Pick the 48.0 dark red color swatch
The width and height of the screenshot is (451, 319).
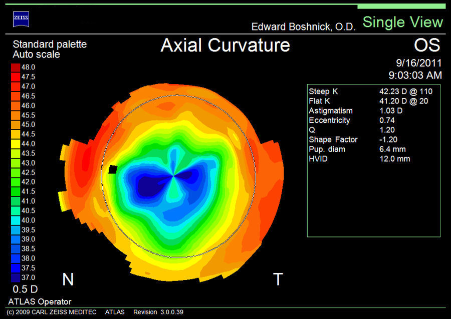pyautogui.click(x=16, y=67)
